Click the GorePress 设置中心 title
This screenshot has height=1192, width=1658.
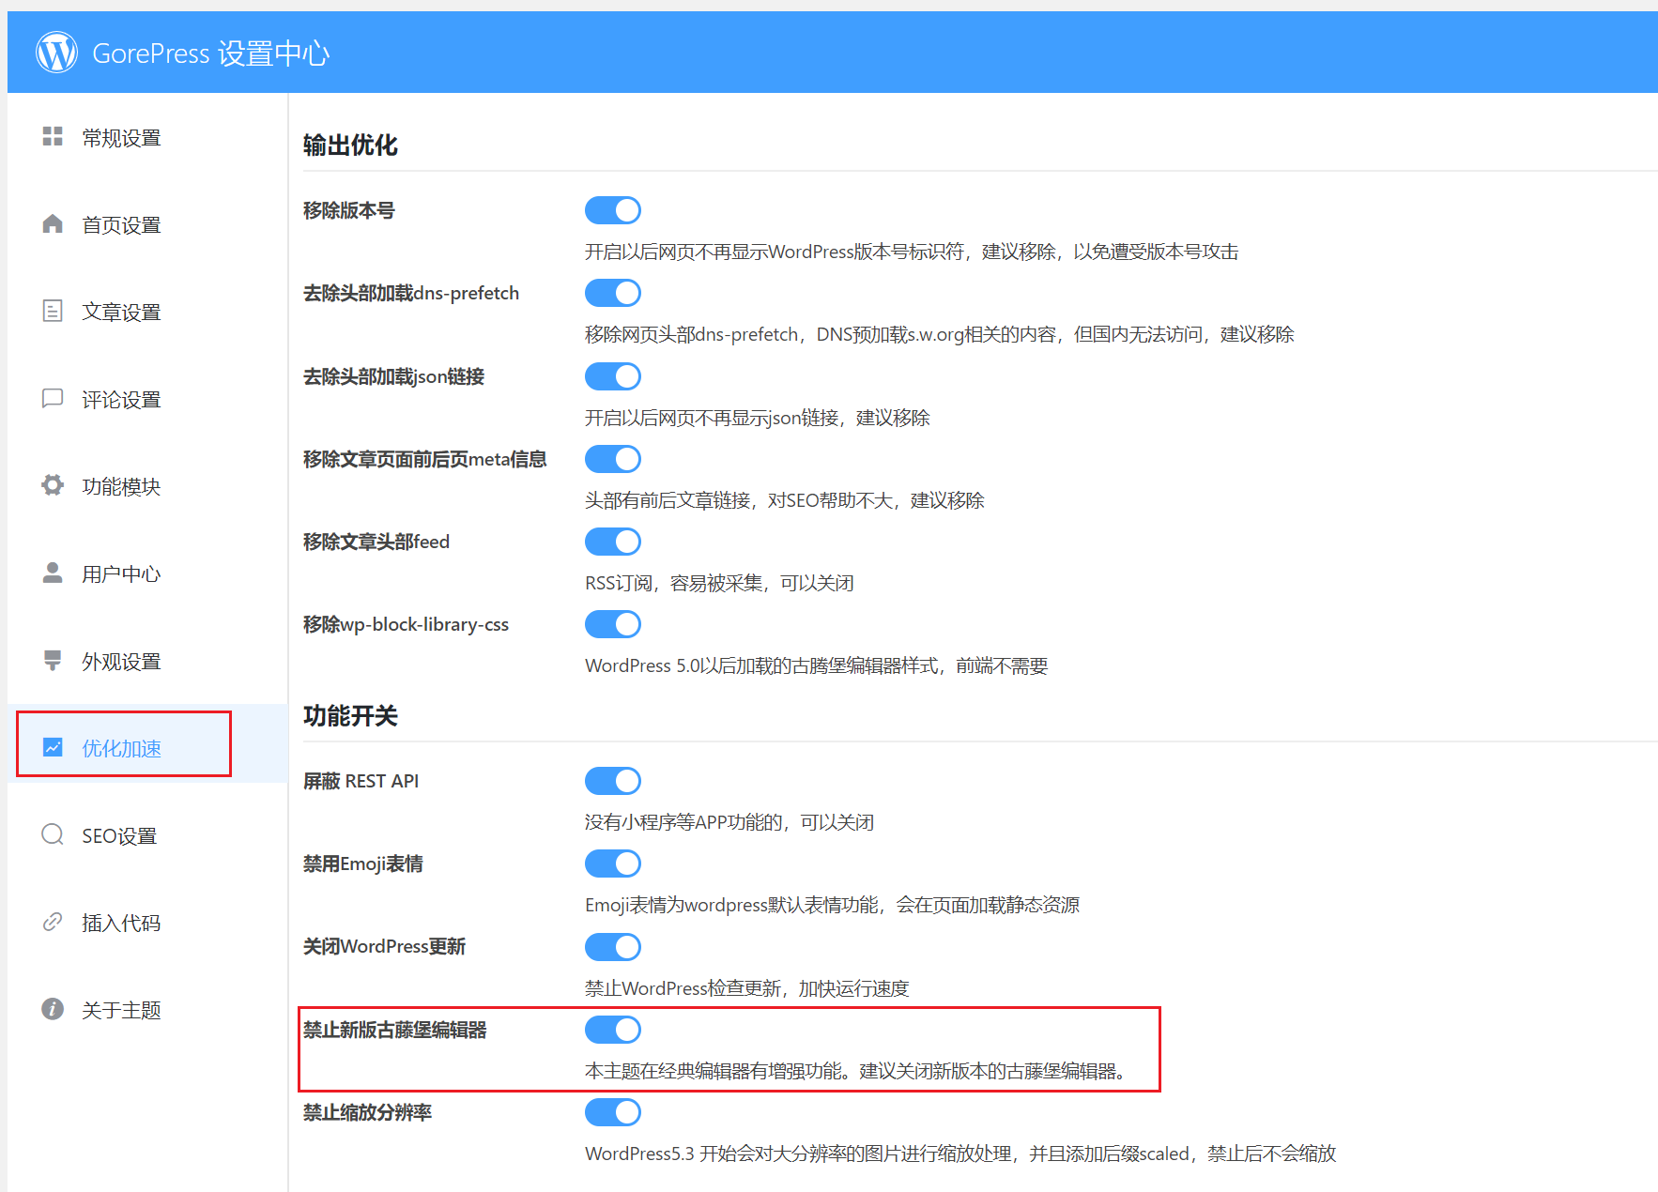(x=211, y=53)
